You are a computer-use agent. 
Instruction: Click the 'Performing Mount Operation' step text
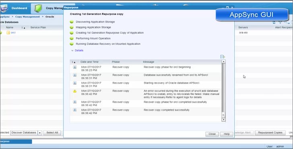click(93, 39)
